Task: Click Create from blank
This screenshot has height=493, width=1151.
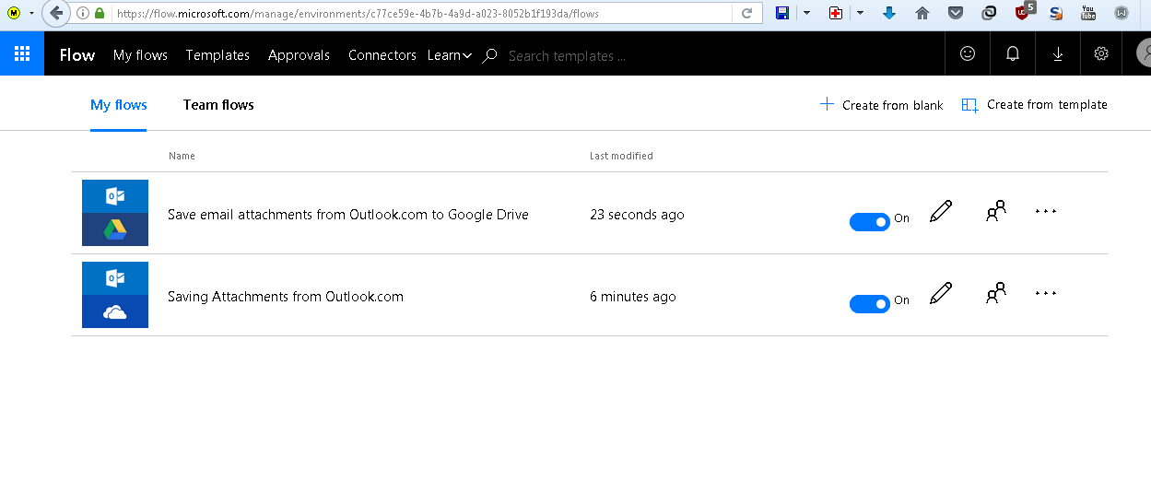Action: [882, 105]
